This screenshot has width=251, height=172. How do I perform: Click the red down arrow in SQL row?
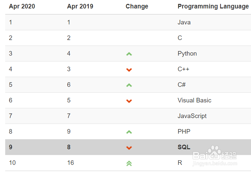pos(129,148)
